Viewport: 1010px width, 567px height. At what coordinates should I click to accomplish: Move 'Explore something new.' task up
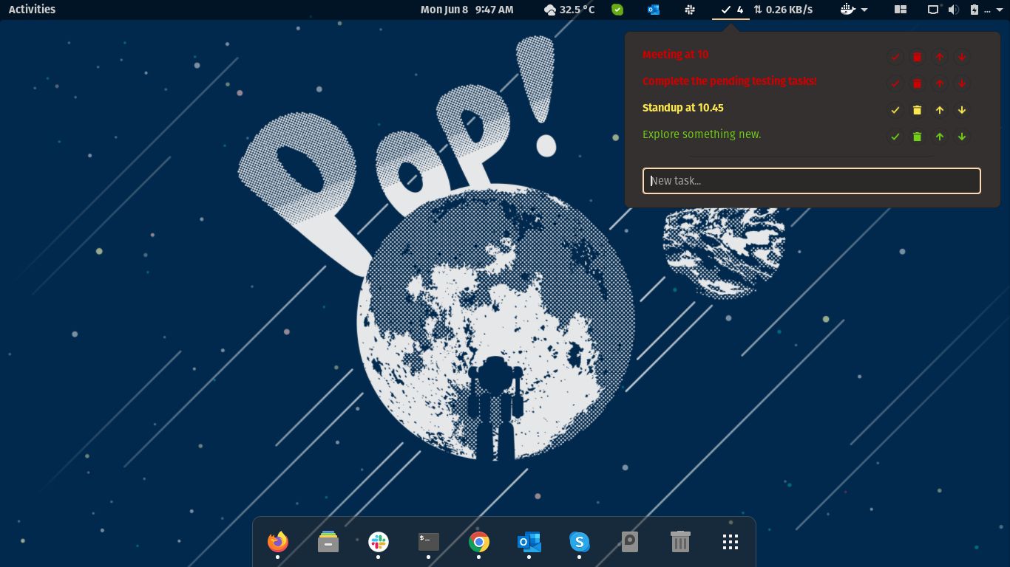[939, 137]
